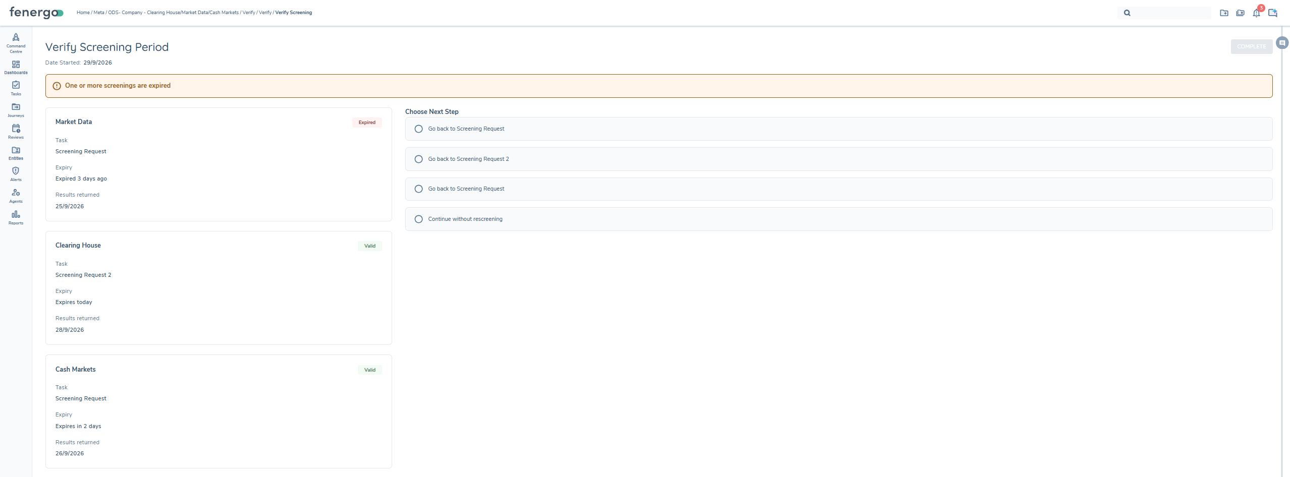Click the Meta breadcrumb link

click(x=98, y=13)
